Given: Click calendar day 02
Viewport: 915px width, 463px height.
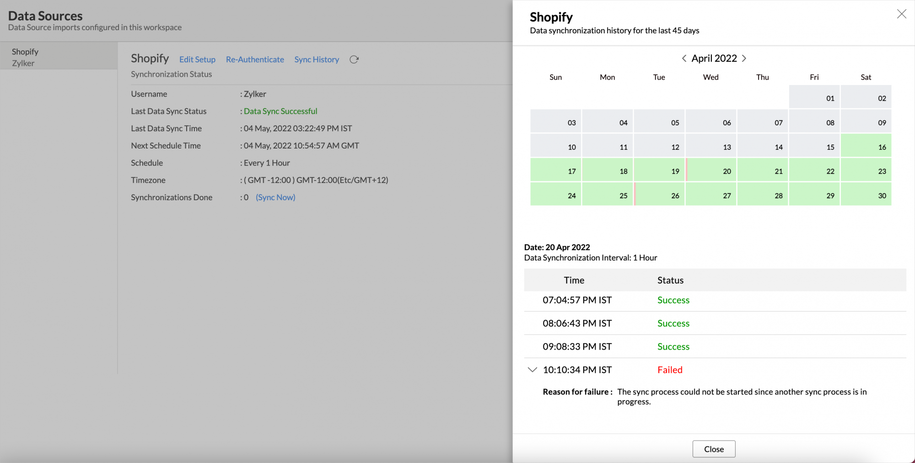Looking at the screenshot, I should [x=866, y=96].
